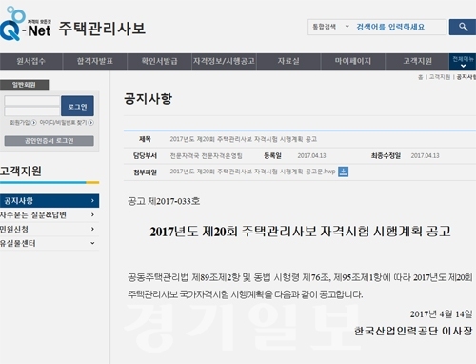Open the 마이페이지 menu
476x364 pixels.
353,61
